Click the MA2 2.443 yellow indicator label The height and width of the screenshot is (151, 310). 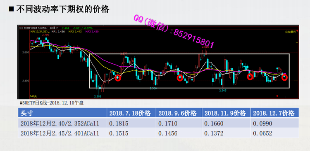(74, 32)
